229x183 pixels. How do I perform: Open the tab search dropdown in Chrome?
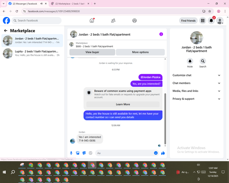tap(4, 4)
